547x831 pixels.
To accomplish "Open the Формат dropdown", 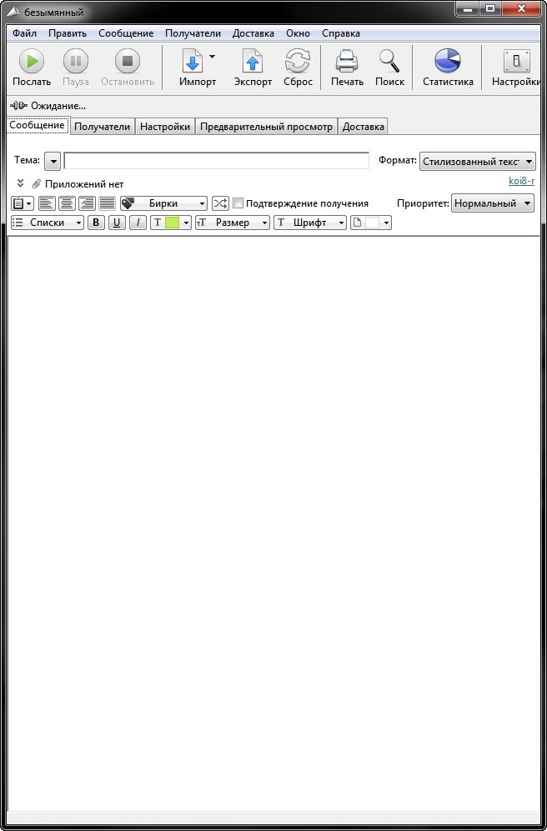I will pyautogui.click(x=478, y=162).
